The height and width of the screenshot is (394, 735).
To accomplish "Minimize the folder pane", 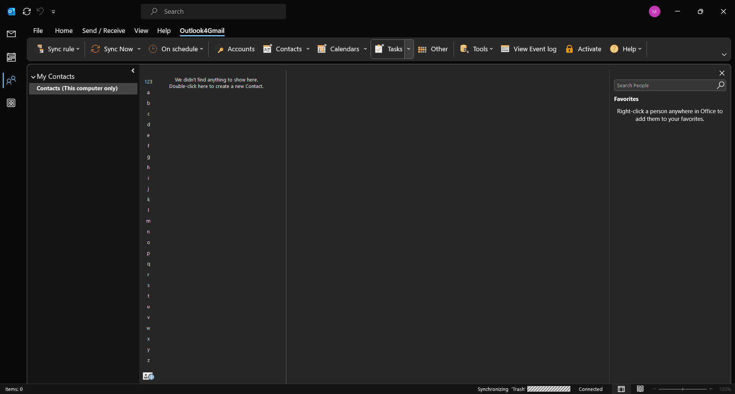I will pyautogui.click(x=133, y=71).
